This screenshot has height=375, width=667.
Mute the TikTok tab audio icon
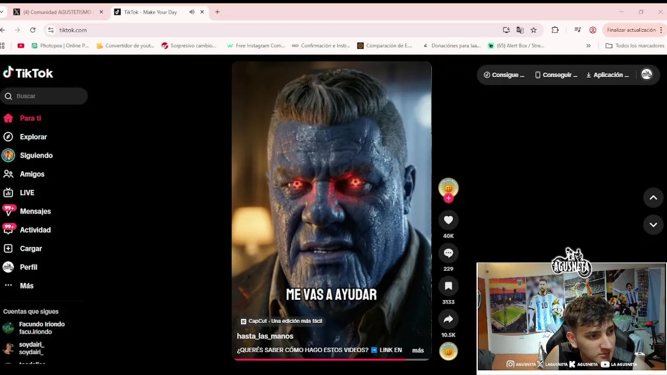192,12
